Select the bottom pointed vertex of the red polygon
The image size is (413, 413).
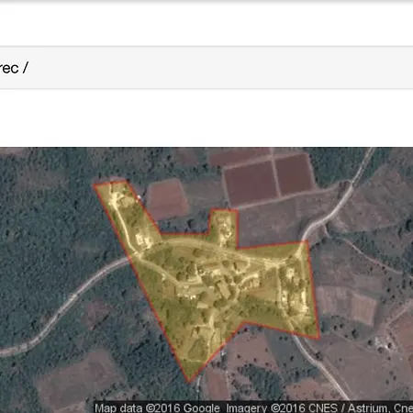189,382
